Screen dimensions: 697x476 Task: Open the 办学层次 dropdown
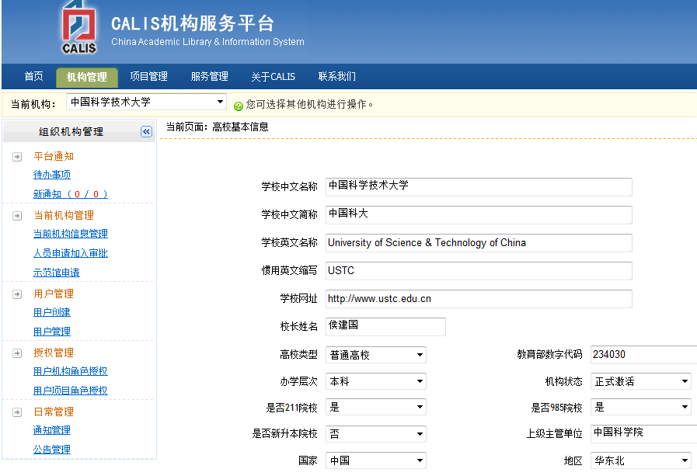(x=376, y=381)
